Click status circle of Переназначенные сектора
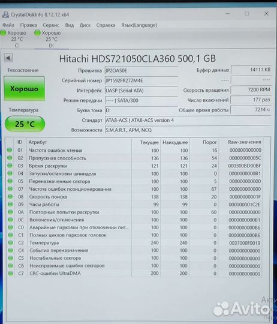The image size is (277, 324). [10, 181]
